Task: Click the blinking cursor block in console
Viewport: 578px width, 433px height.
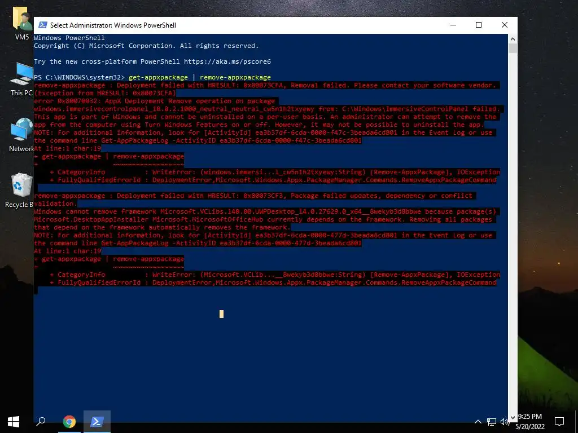Action: pyautogui.click(x=221, y=313)
